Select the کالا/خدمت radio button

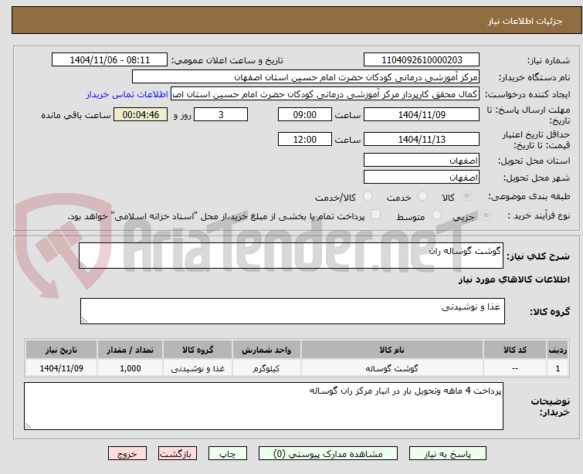pos(368,196)
